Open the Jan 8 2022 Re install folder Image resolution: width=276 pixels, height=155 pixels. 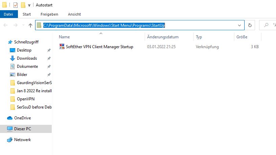click(34, 91)
